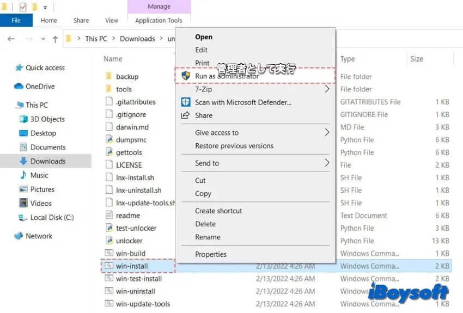Switch to the View ribbon tab

click(x=112, y=20)
